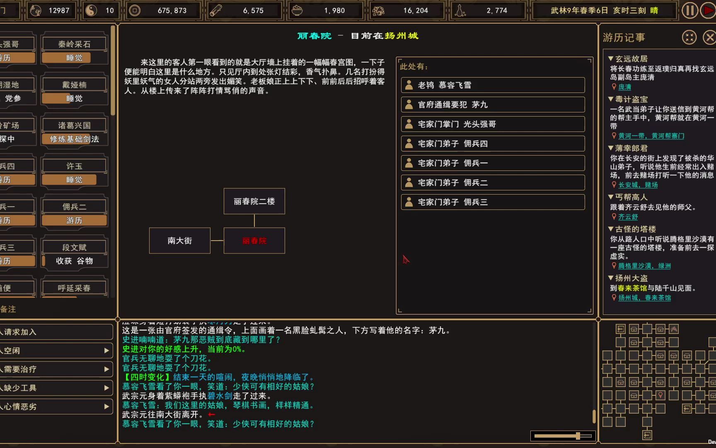Click the coin icon beside 675,873
The width and height of the screenshot is (716, 448).
click(x=135, y=10)
